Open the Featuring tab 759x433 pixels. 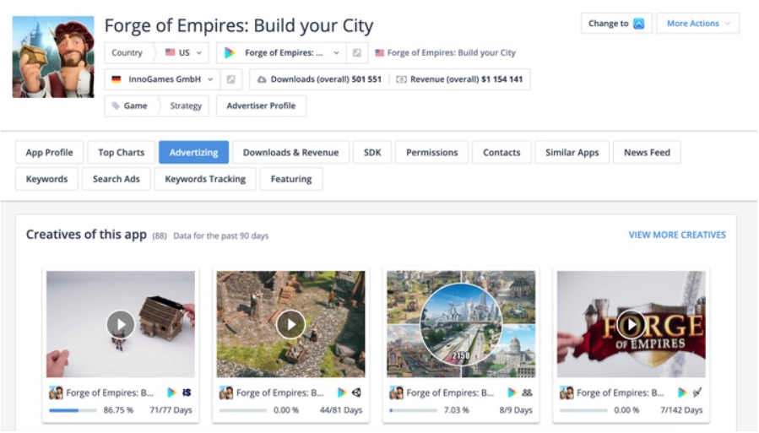[291, 179]
